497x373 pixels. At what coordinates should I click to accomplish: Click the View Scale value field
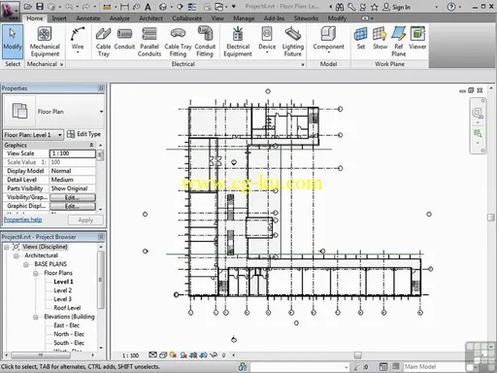[73, 153]
